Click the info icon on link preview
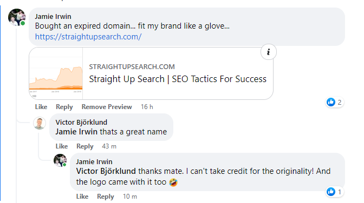 point(268,52)
